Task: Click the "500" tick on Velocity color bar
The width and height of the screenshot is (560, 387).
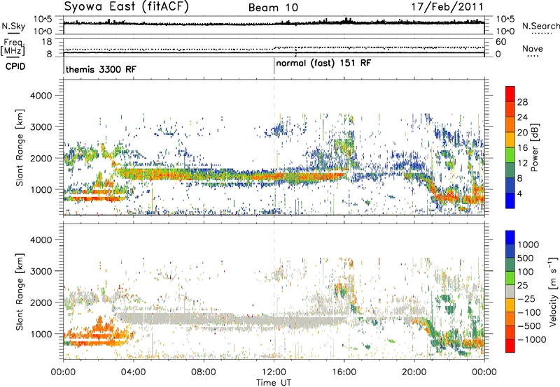Action: (526, 258)
